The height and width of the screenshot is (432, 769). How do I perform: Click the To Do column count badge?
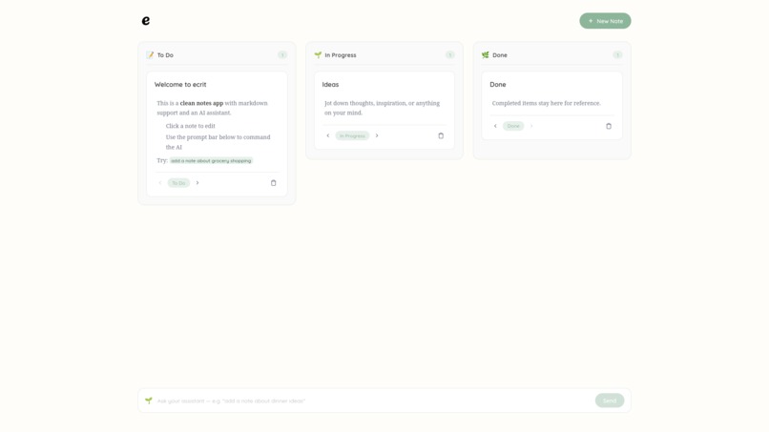click(282, 55)
